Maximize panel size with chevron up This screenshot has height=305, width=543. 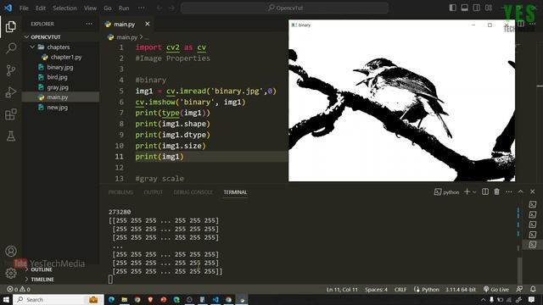[520, 191]
